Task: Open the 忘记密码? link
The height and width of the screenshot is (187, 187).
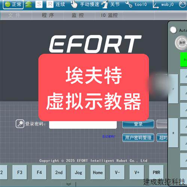Action: 109,137
